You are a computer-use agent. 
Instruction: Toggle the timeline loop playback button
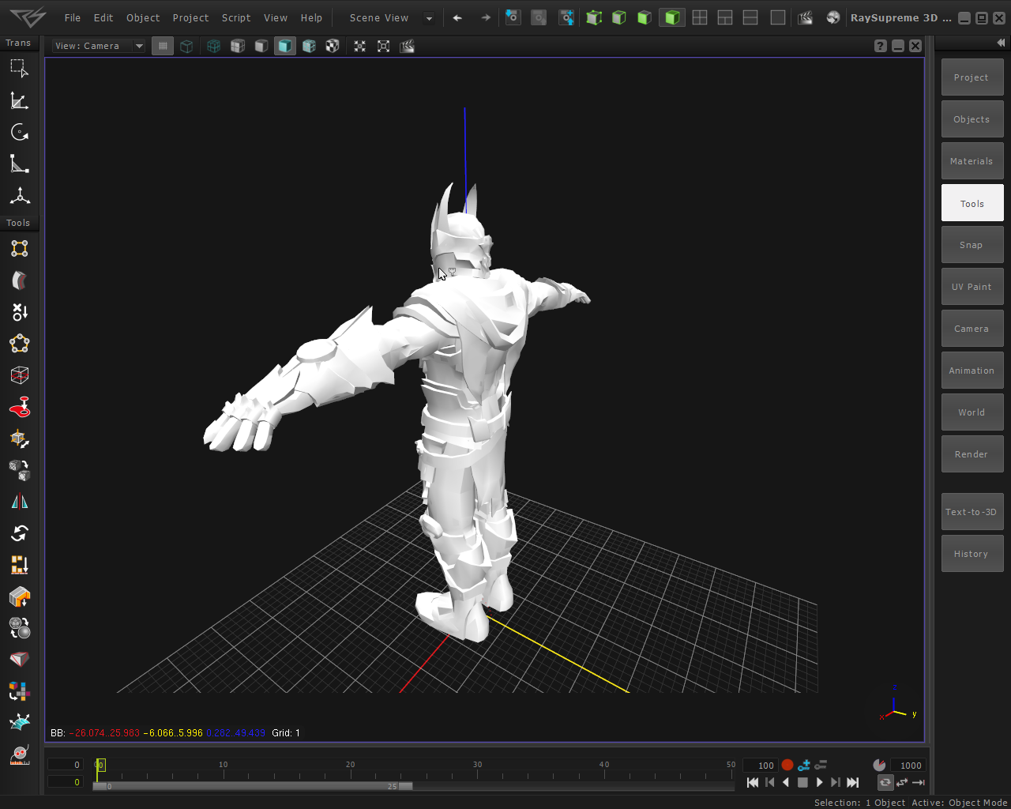[x=885, y=782]
